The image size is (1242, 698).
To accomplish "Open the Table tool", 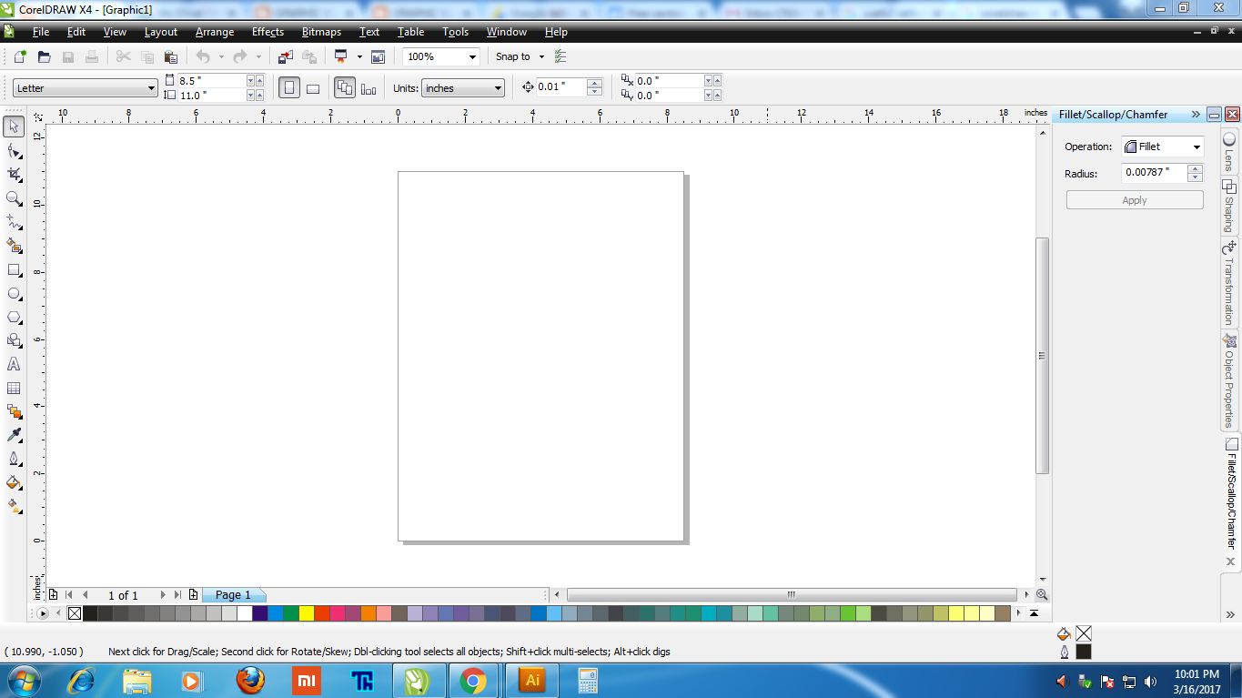I will (14, 388).
